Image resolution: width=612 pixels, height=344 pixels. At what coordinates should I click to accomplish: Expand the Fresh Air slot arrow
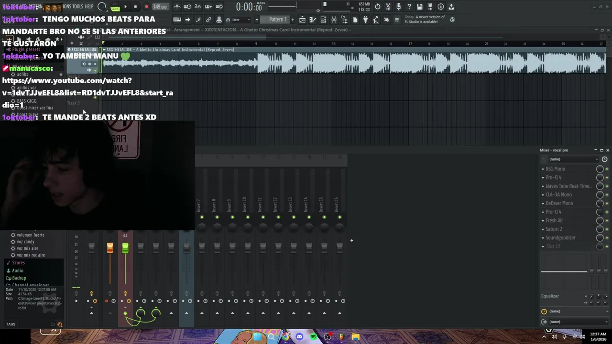point(543,221)
